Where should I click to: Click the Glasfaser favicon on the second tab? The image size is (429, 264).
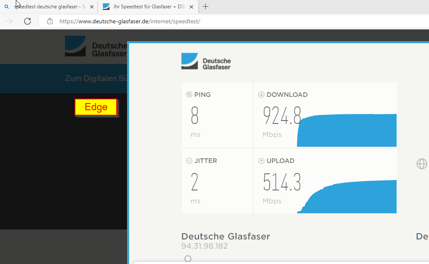[106, 7]
